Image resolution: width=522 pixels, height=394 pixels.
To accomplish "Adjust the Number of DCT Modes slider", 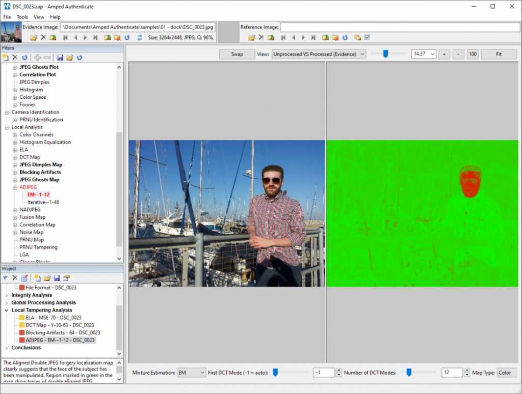I will pos(409,373).
